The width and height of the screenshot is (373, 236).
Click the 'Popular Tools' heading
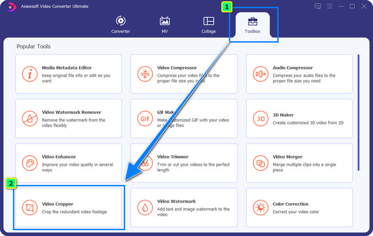[x=34, y=46]
